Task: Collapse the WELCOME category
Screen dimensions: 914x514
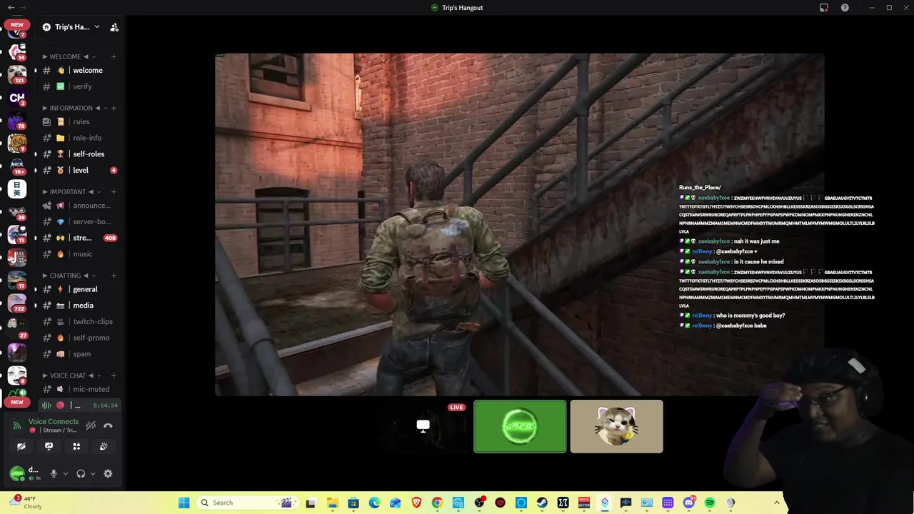Action: pyautogui.click(x=69, y=56)
